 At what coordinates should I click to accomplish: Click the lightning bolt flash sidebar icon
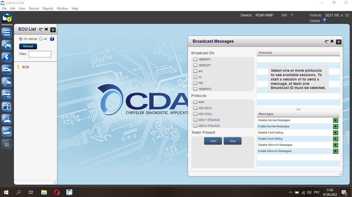click(x=7, y=57)
